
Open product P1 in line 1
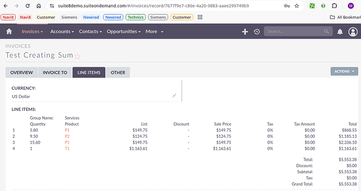(x=67, y=130)
